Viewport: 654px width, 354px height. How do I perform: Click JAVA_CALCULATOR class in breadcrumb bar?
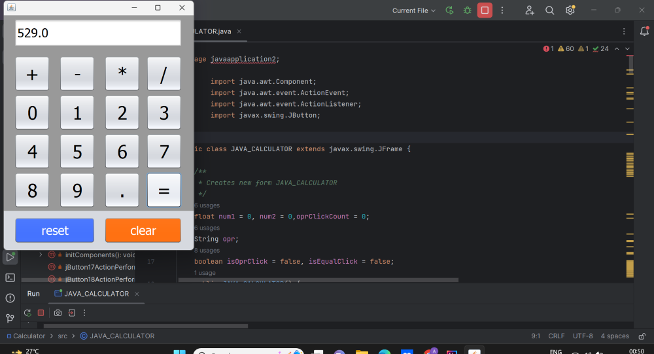click(117, 336)
